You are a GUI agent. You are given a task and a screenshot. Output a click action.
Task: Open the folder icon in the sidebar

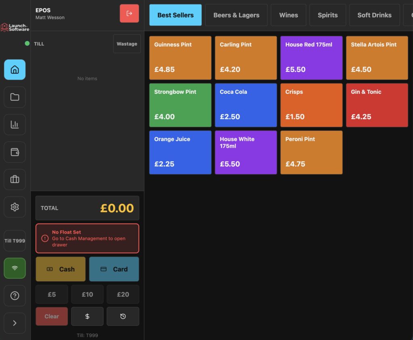[x=15, y=97]
